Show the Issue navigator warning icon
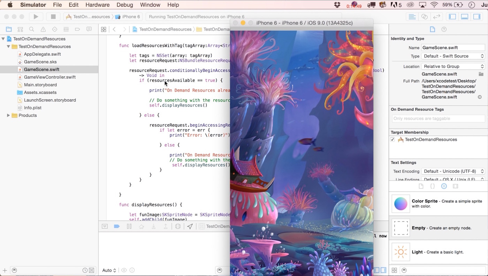The height and width of the screenshot is (276, 488). [x=43, y=29]
